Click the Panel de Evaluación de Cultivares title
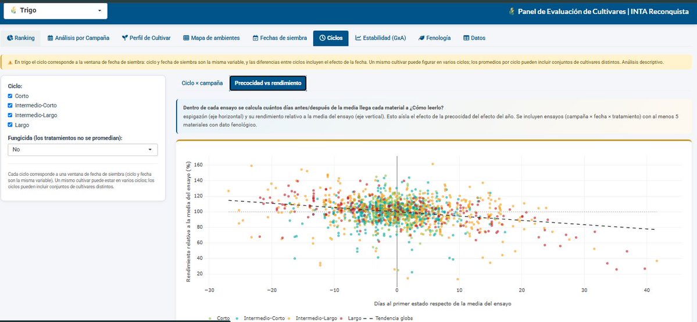The height and width of the screenshot is (322, 697). click(603, 12)
